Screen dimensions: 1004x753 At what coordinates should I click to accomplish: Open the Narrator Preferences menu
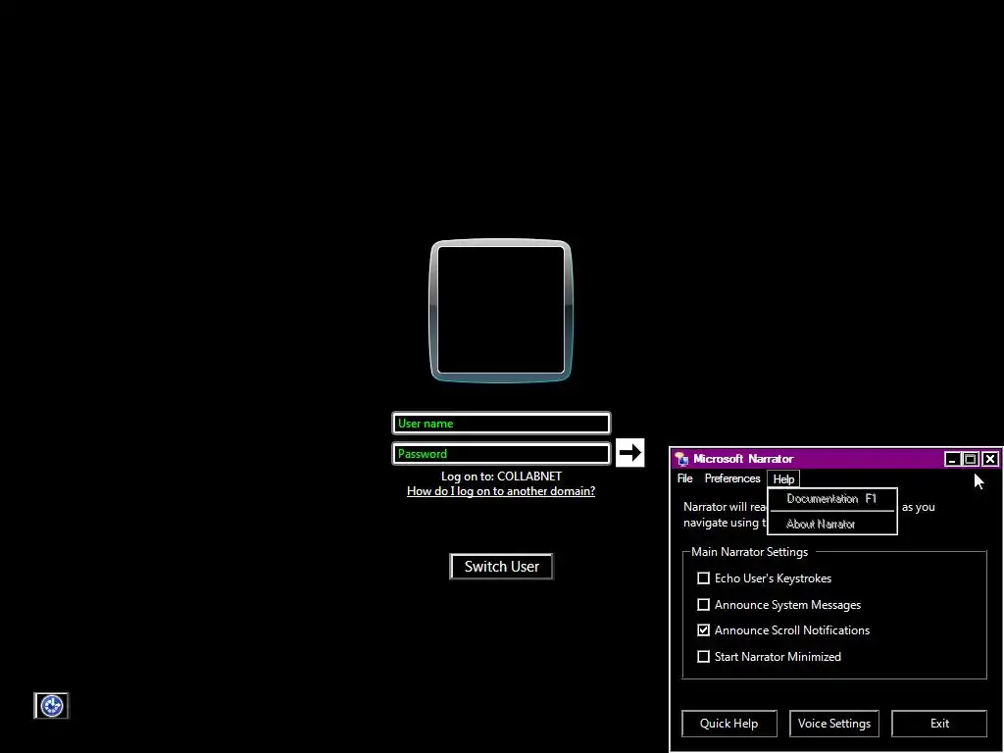click(731, 478)
